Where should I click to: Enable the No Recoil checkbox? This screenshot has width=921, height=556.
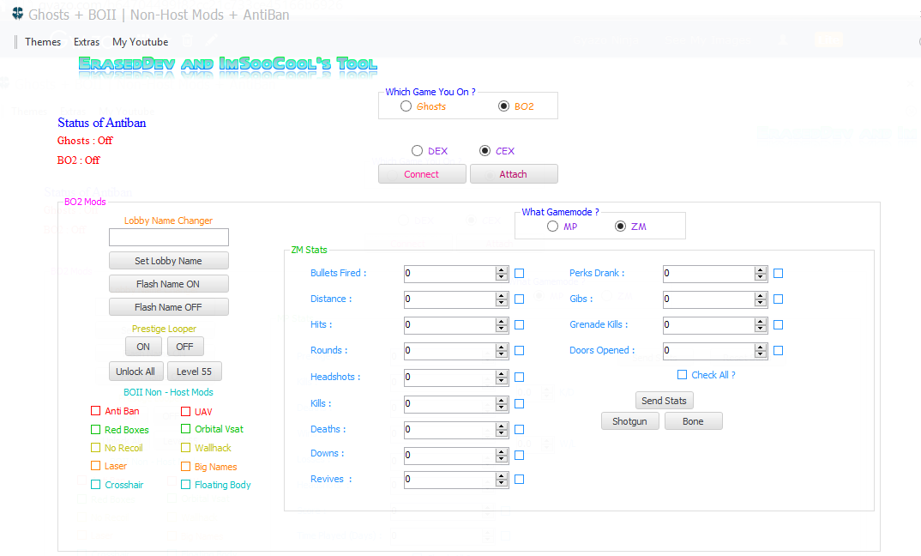coord(96,448)
